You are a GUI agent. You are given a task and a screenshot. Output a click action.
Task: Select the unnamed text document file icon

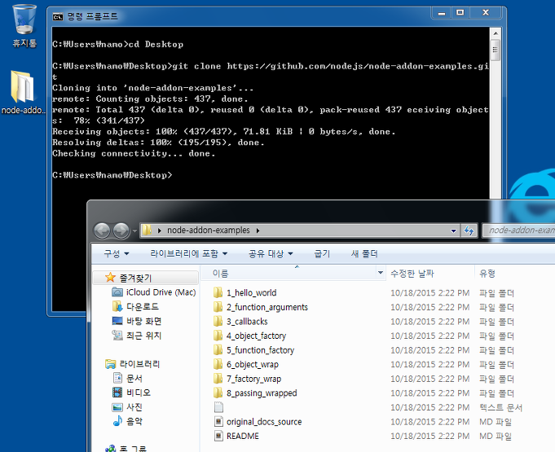point(218,407)
